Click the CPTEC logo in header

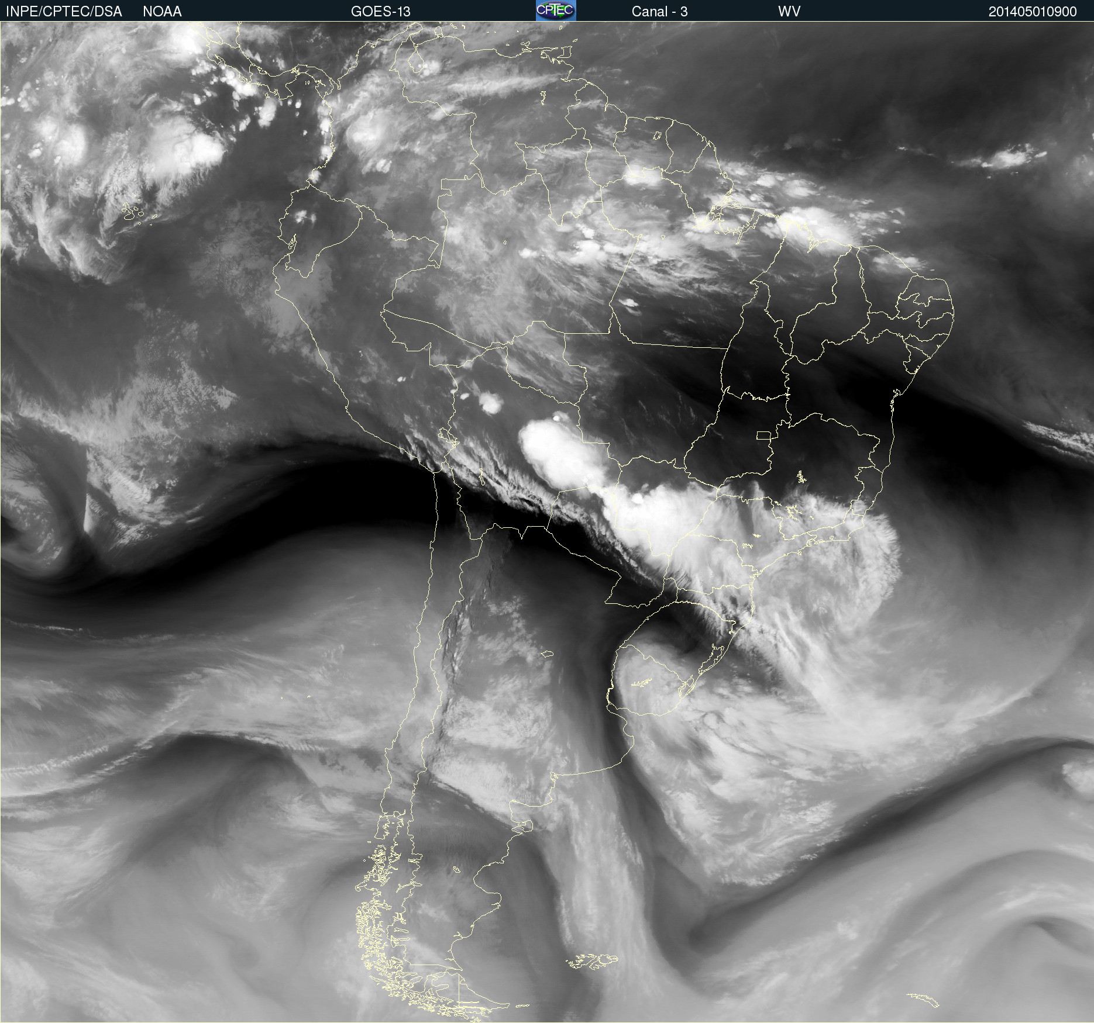556,11
